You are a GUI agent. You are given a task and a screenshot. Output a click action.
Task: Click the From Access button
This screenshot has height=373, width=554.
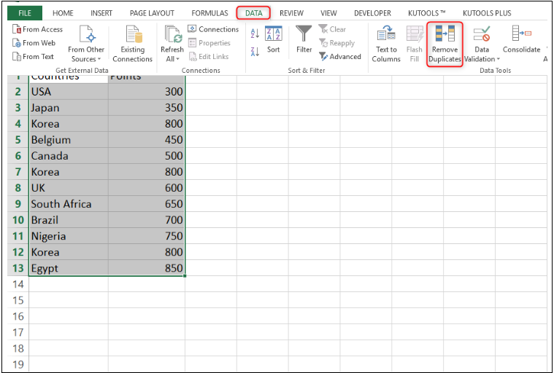(x=37, y=29)
